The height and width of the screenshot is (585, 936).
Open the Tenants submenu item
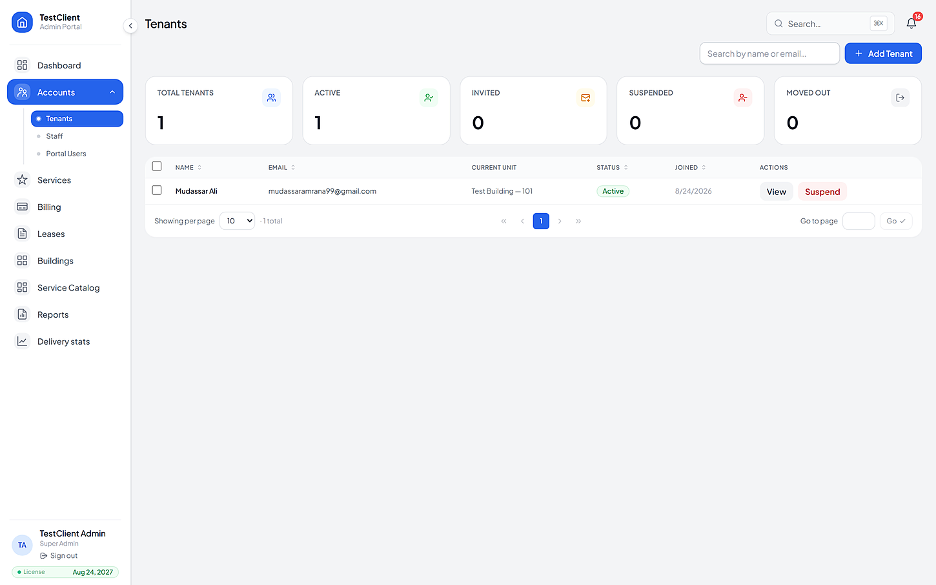click(x=77, y=119)
